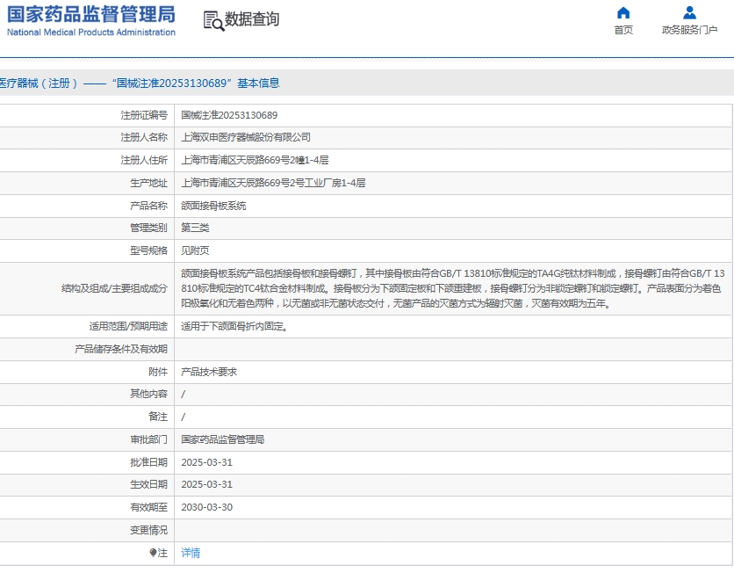This screenshot has width=734, height=573.
Task: Click the 数据查询 search document icon
Action: pos(213,21)
